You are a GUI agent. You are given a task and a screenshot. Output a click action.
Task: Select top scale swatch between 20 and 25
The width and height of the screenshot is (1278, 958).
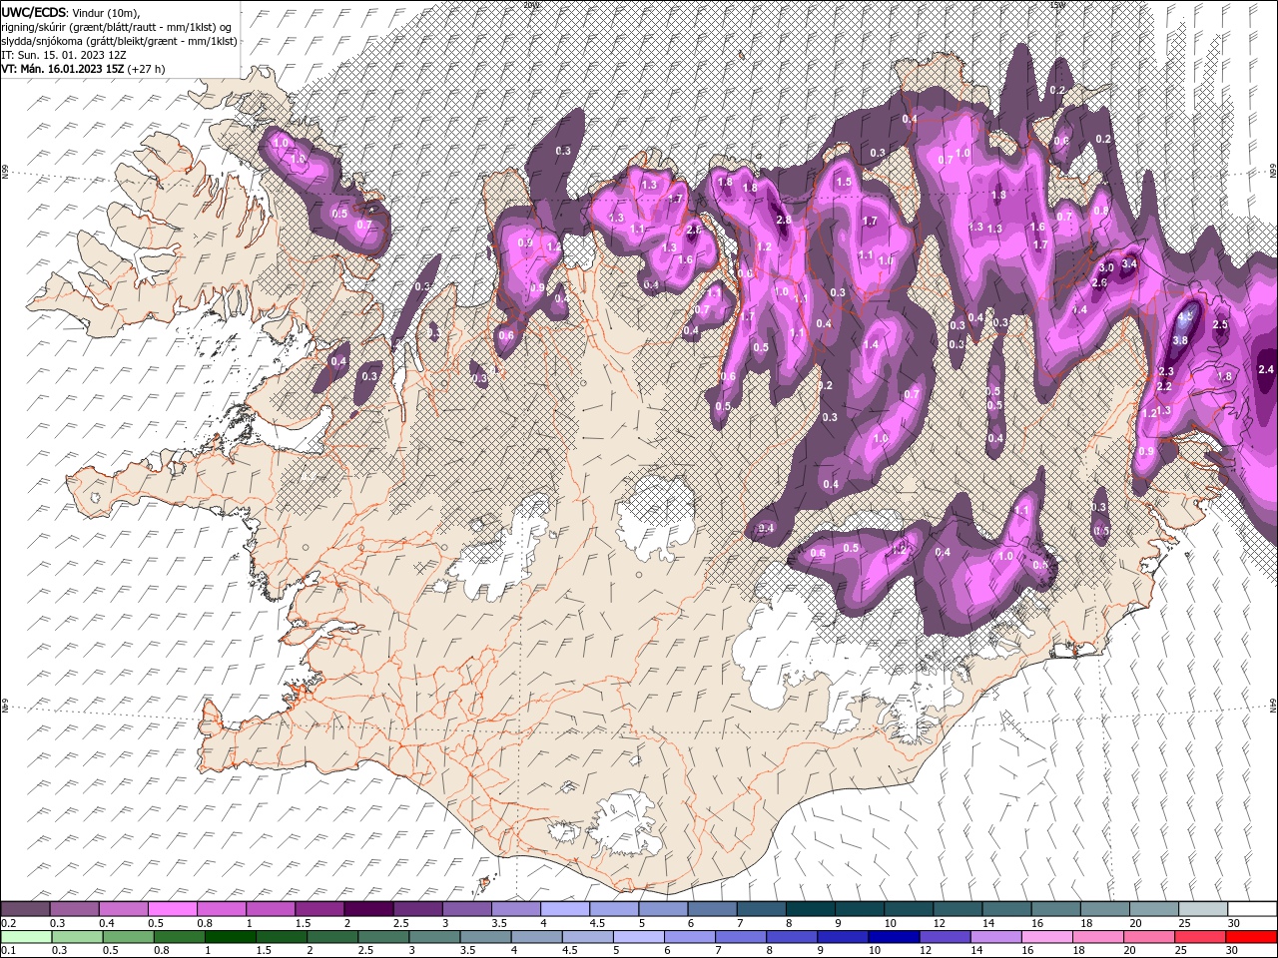[x=1153, y=909]
